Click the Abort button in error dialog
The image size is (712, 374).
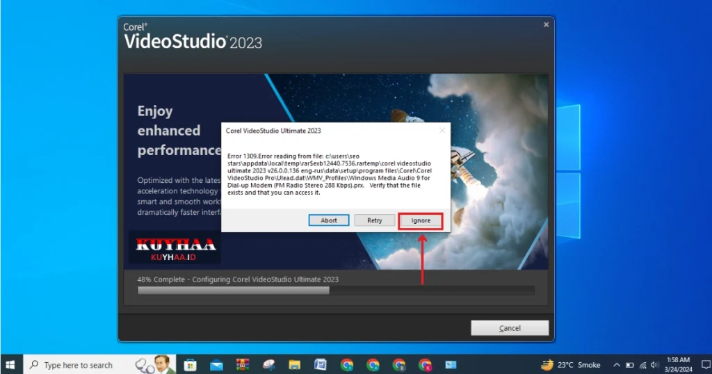(x=329, y=220)
